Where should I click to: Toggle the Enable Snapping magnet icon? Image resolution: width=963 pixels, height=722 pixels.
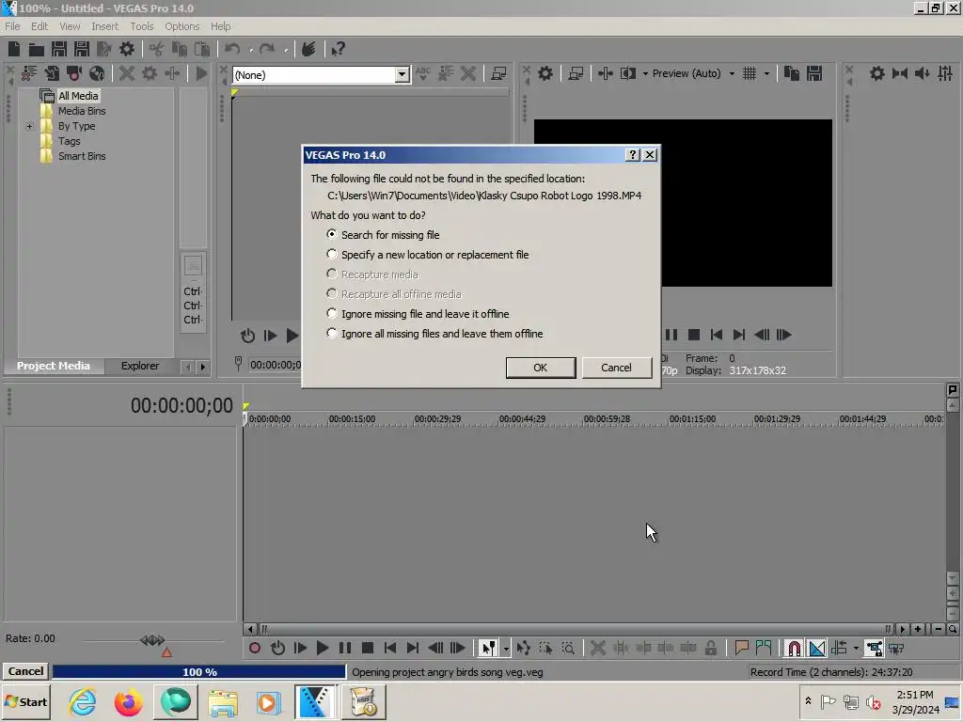tap(794, 648)
